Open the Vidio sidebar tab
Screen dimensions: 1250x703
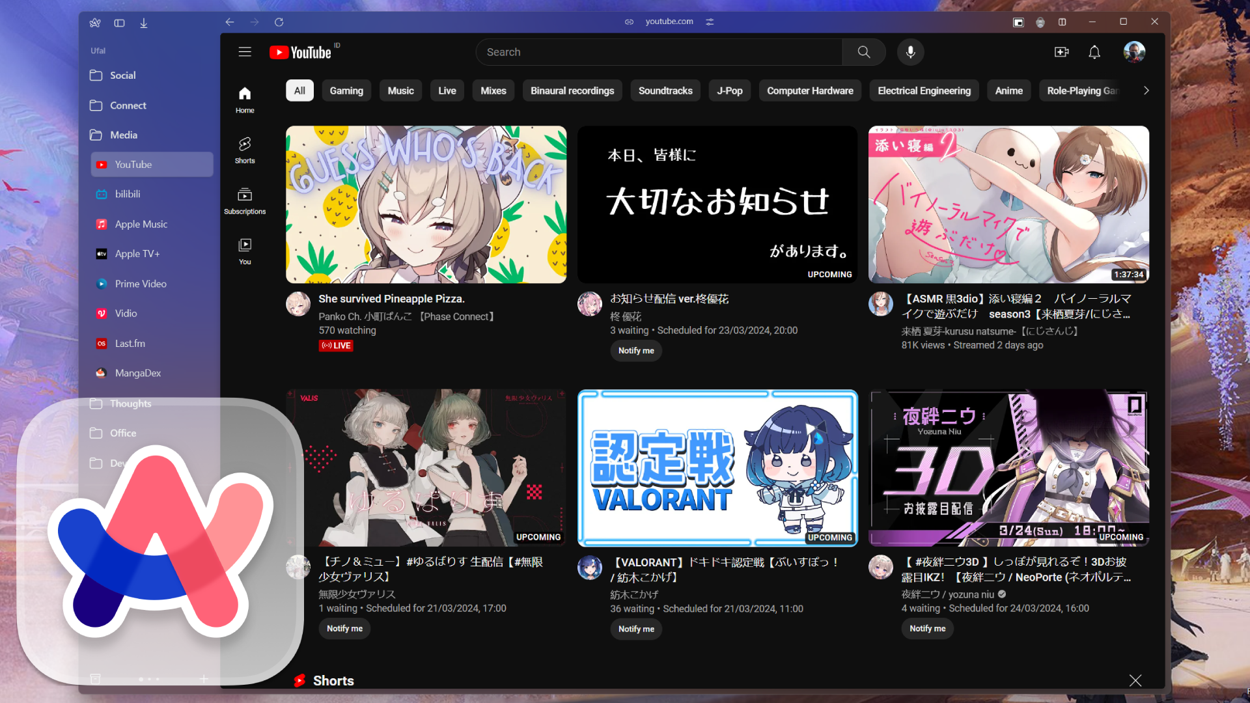(x=152, y=313)
